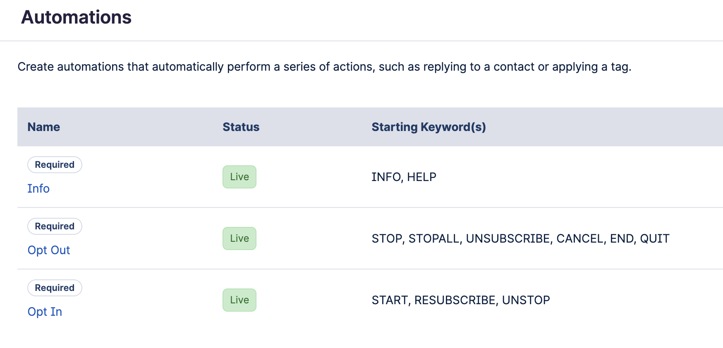Click the Status column header
The image size is (723, 348).
pyautogui.click(x=241, y=127)
